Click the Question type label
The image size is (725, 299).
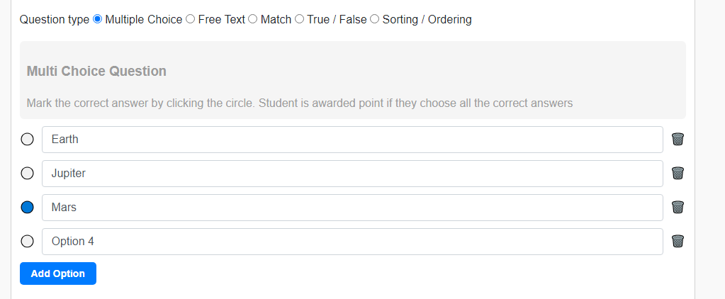55,20
